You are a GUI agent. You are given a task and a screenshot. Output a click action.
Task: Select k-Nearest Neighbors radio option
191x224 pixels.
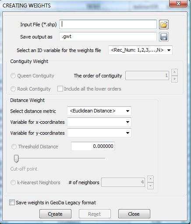point(13,182)
